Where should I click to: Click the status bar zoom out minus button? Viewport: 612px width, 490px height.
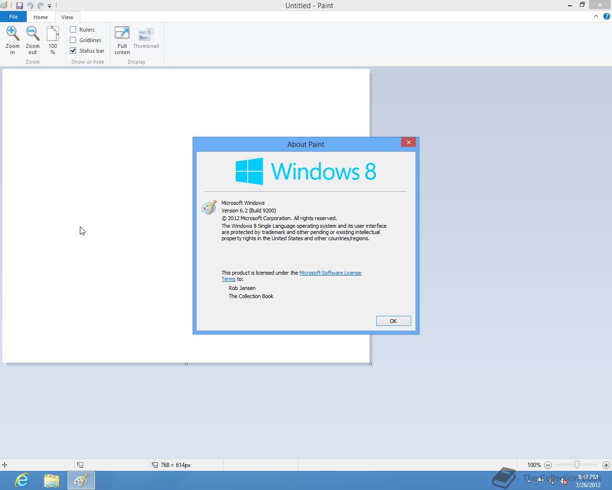click(548, 465)
